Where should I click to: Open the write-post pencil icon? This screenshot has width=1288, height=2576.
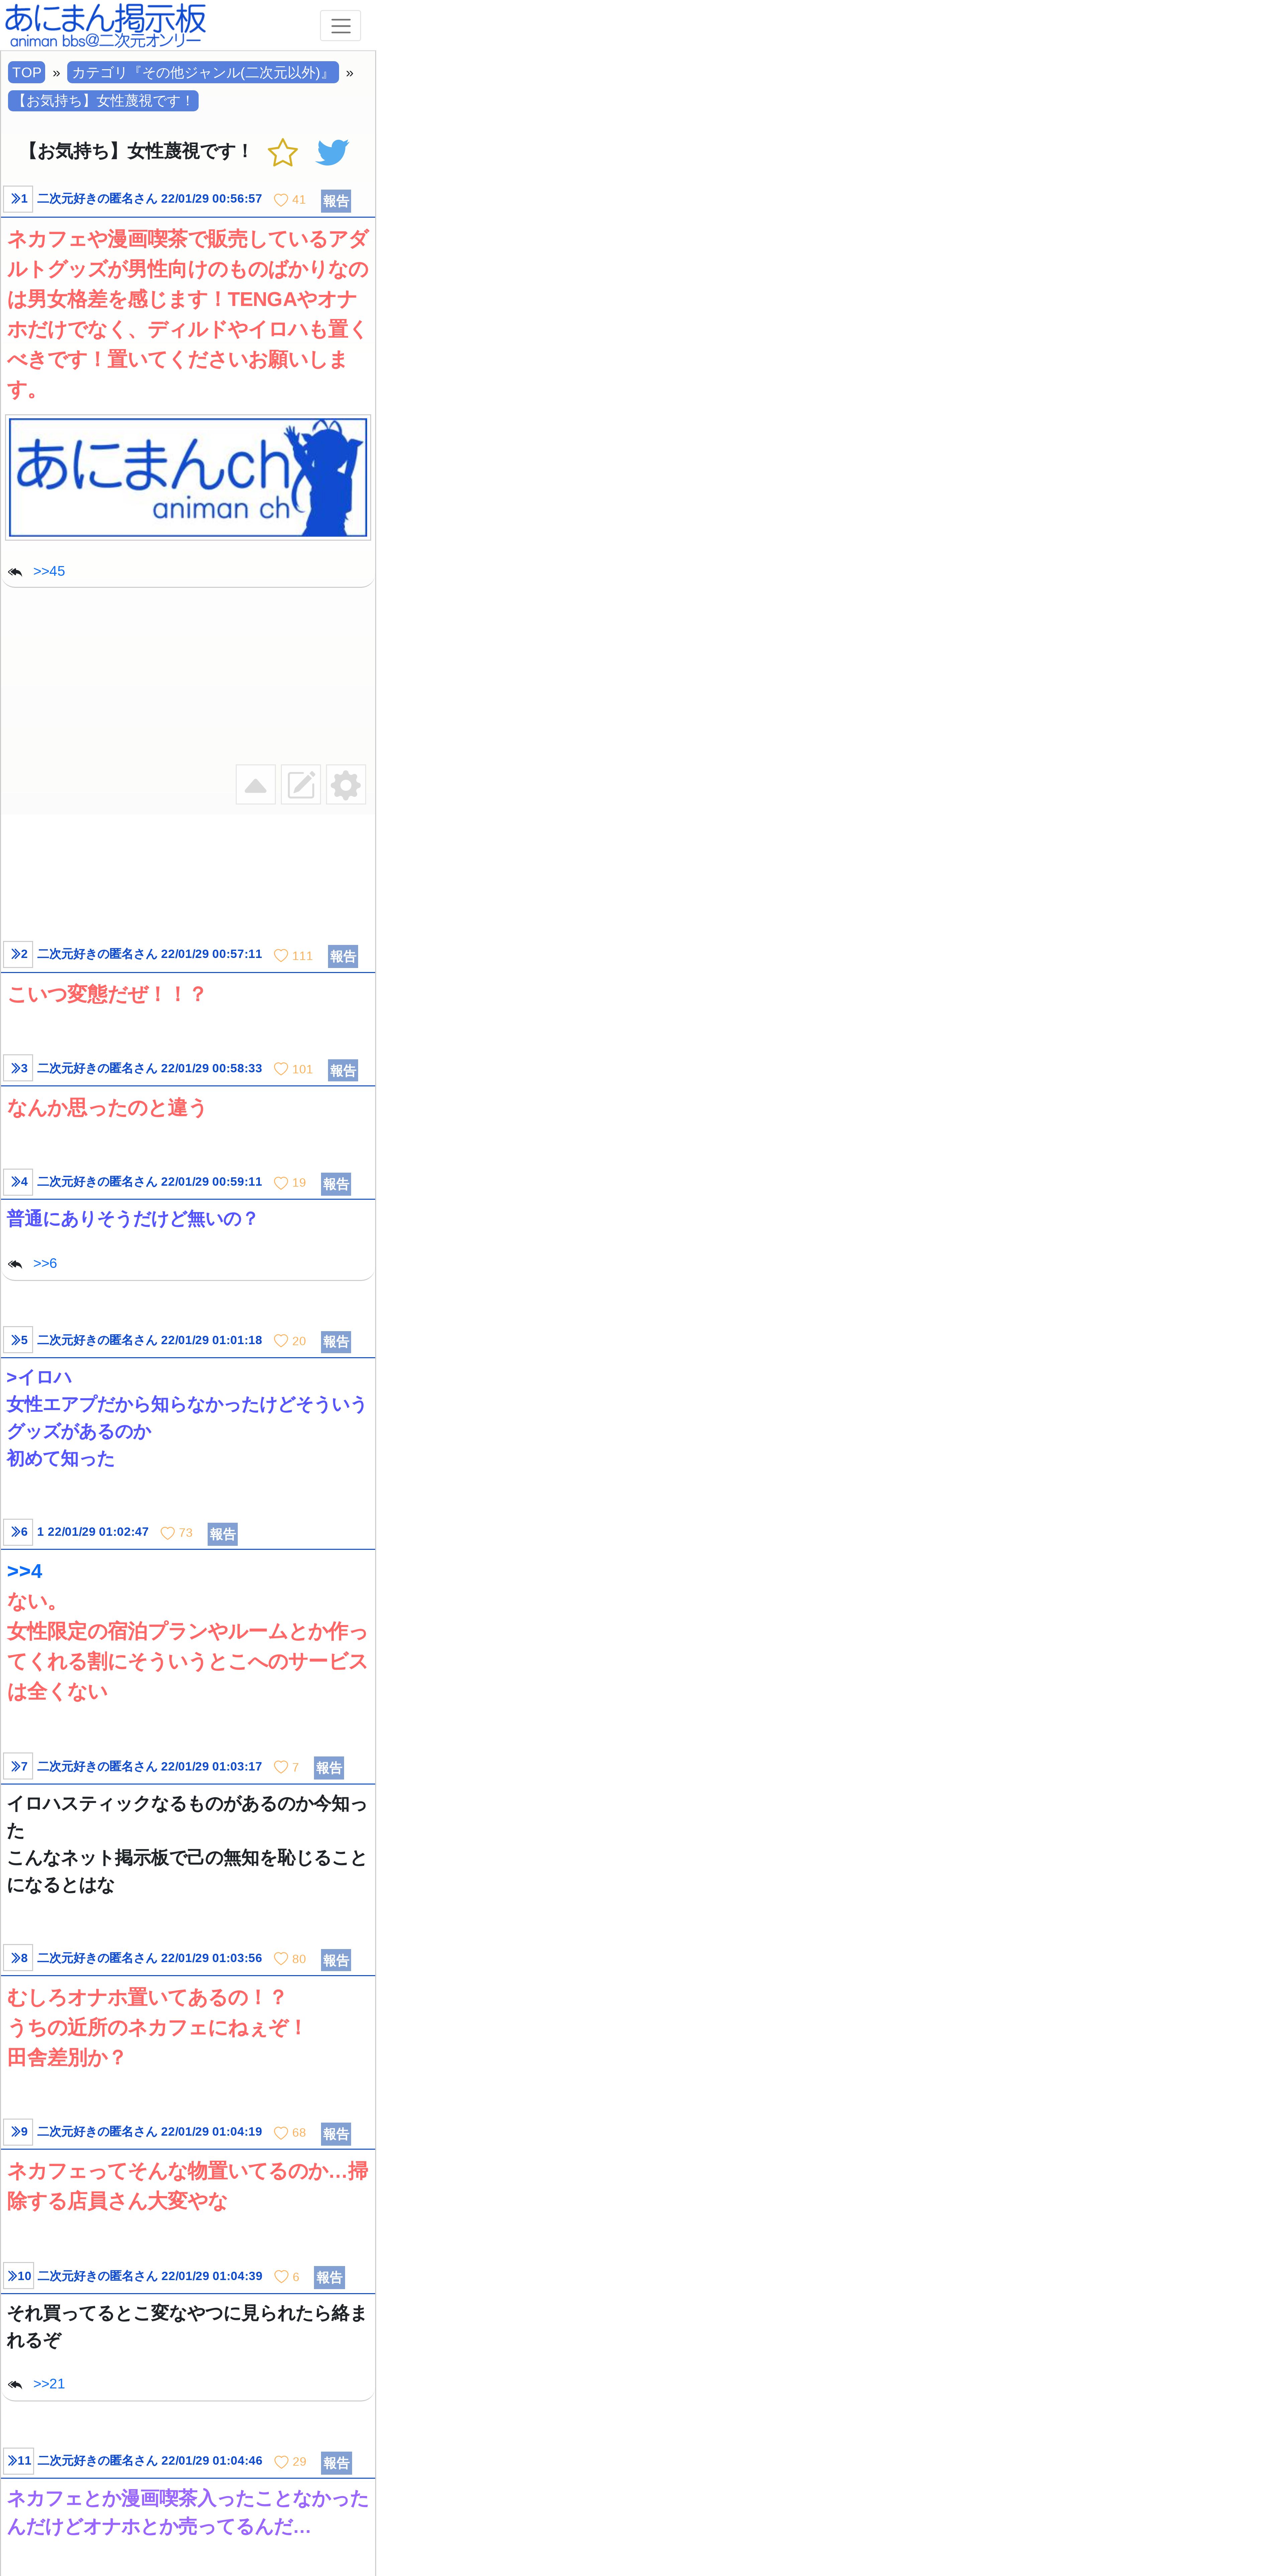coord(301,785)
